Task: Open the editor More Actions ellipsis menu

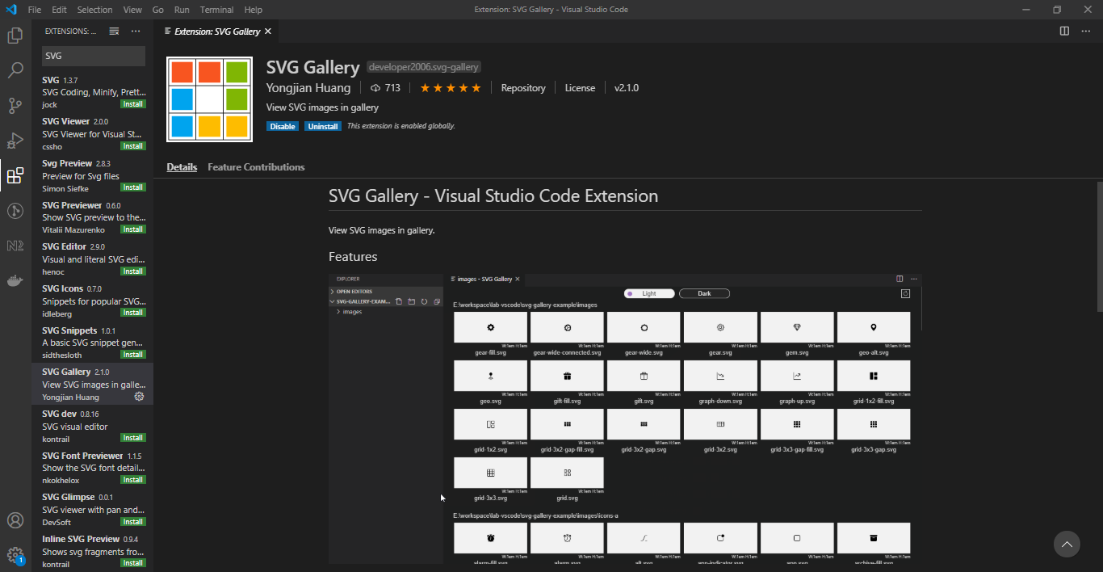Action: (x=1086, y=31)
